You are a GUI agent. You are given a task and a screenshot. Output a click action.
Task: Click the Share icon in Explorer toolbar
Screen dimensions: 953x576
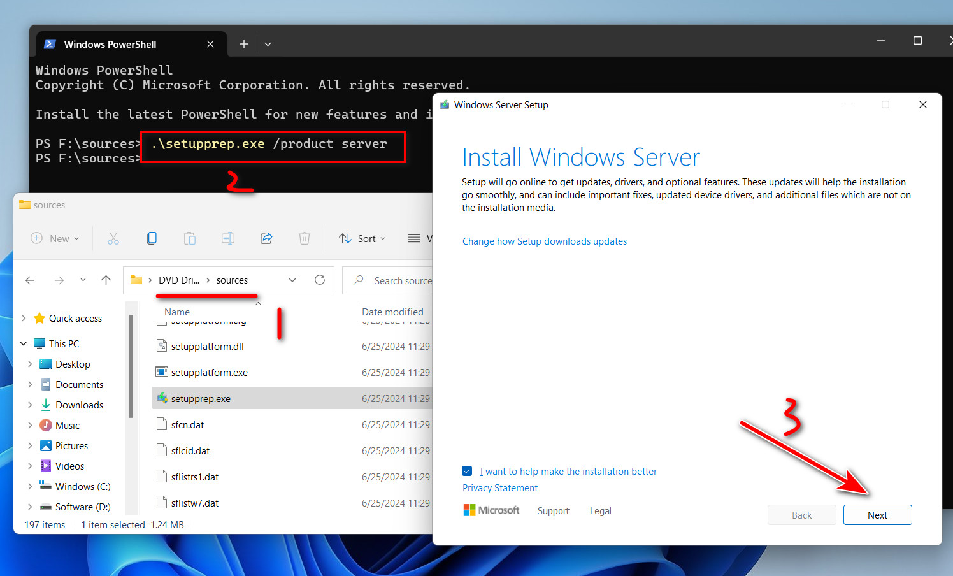click(266, 238)
